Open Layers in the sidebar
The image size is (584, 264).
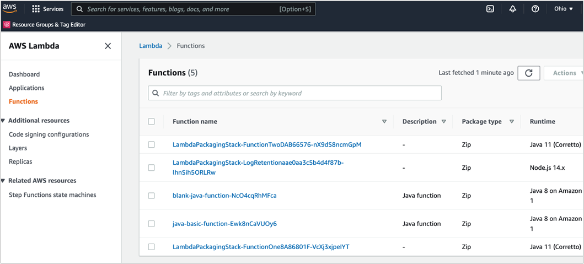(x=18, y=148)
